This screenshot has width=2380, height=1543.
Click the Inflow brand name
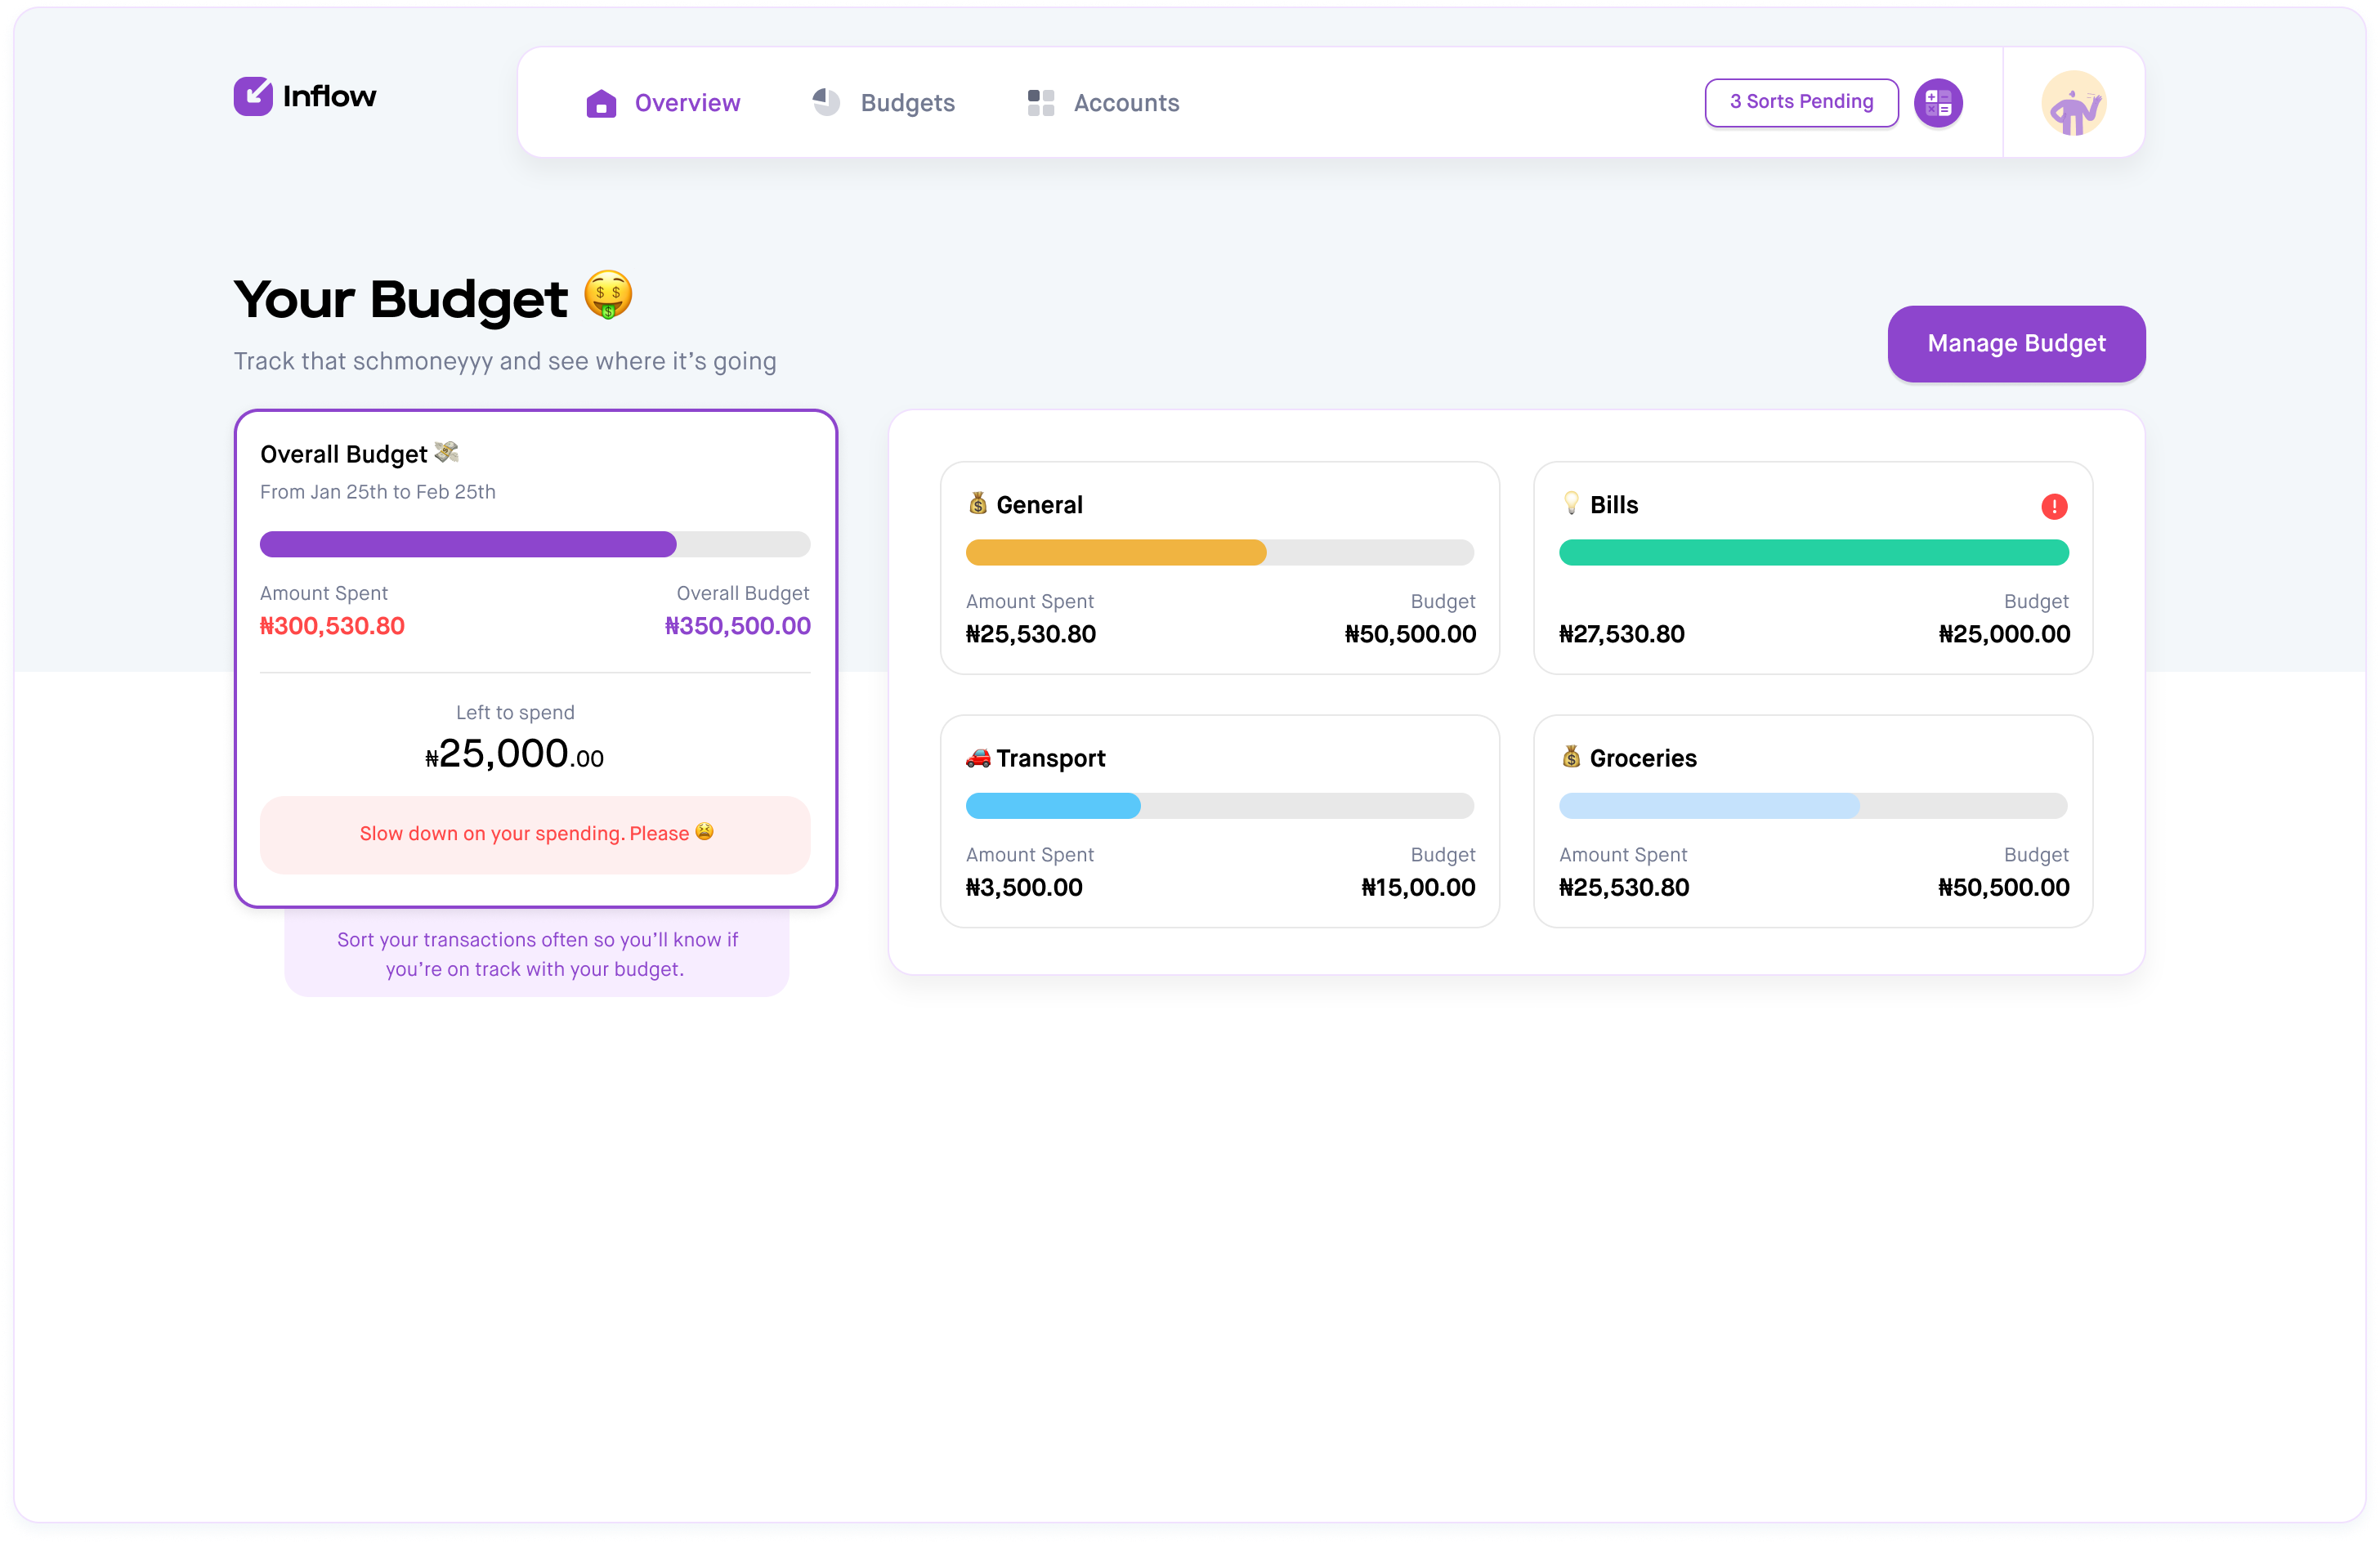pyautogui.click(x=330, y=96)
